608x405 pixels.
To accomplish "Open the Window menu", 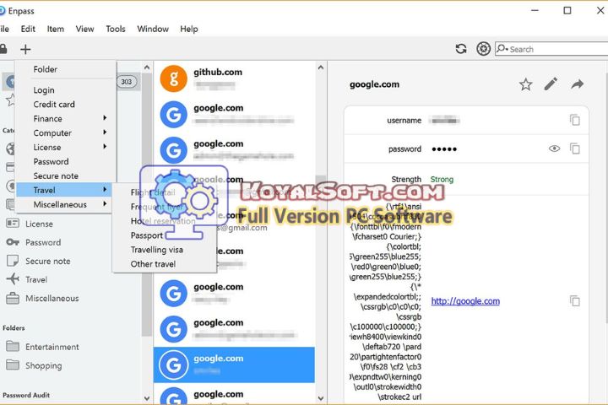I will 153,29.
